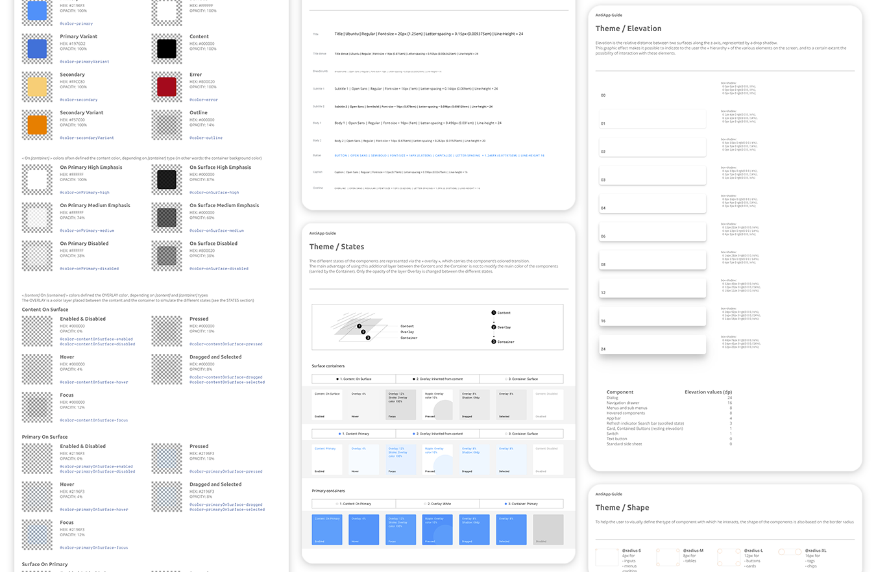
Task: Select the Body 1 typography specification row
Action: pyautogui.click(x=418, y=123)
